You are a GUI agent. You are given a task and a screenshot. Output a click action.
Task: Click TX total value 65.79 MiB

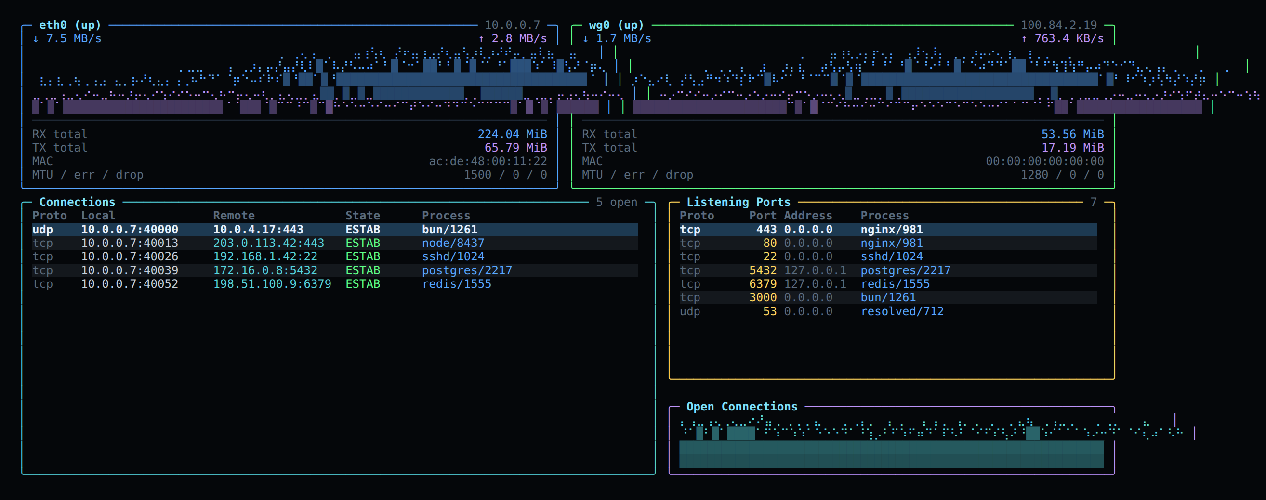pyautogui.click(x=515, y=147)
